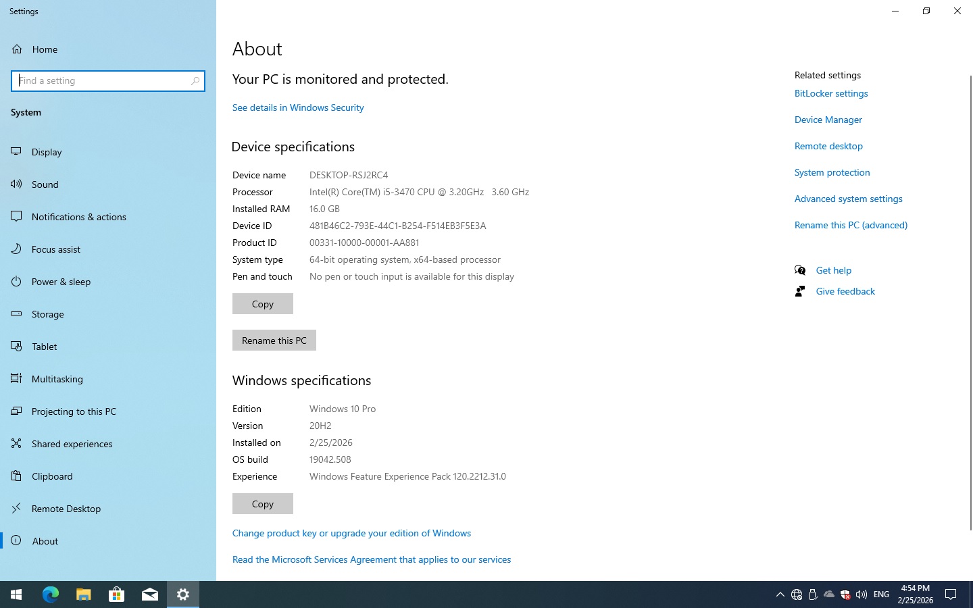
Task: Click the Get help link
Action: pos(834,270)
